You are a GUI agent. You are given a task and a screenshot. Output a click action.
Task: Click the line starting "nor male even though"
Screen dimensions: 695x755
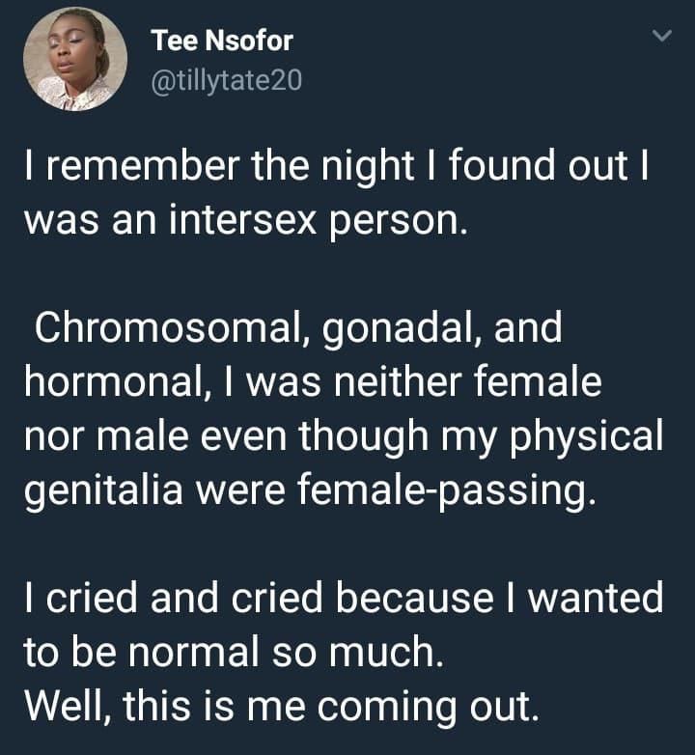click(344, 437)
